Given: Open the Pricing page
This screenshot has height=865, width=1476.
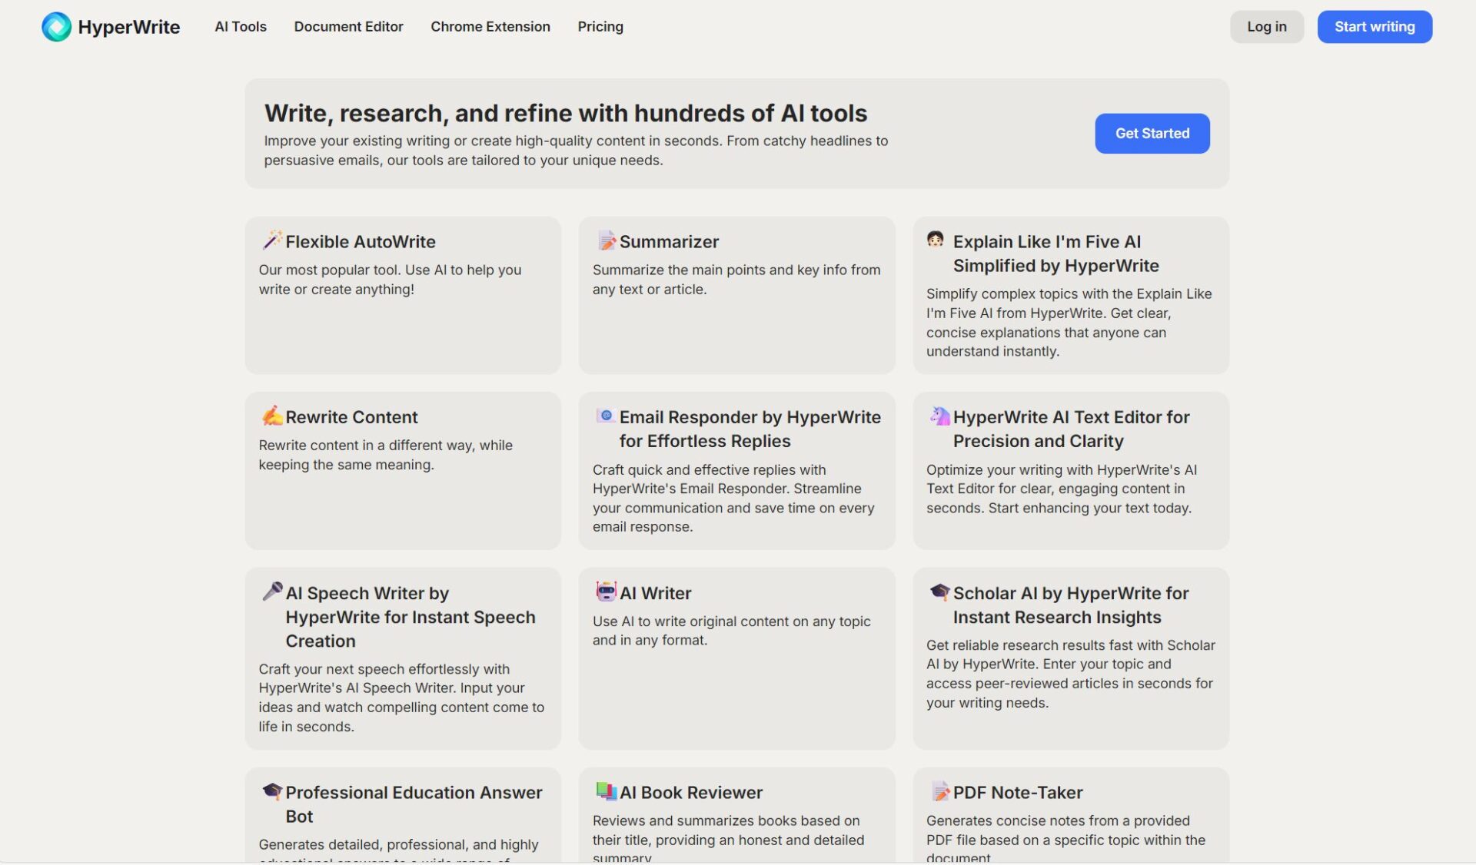Looking at the screenshot, I should tap(600, 27).
